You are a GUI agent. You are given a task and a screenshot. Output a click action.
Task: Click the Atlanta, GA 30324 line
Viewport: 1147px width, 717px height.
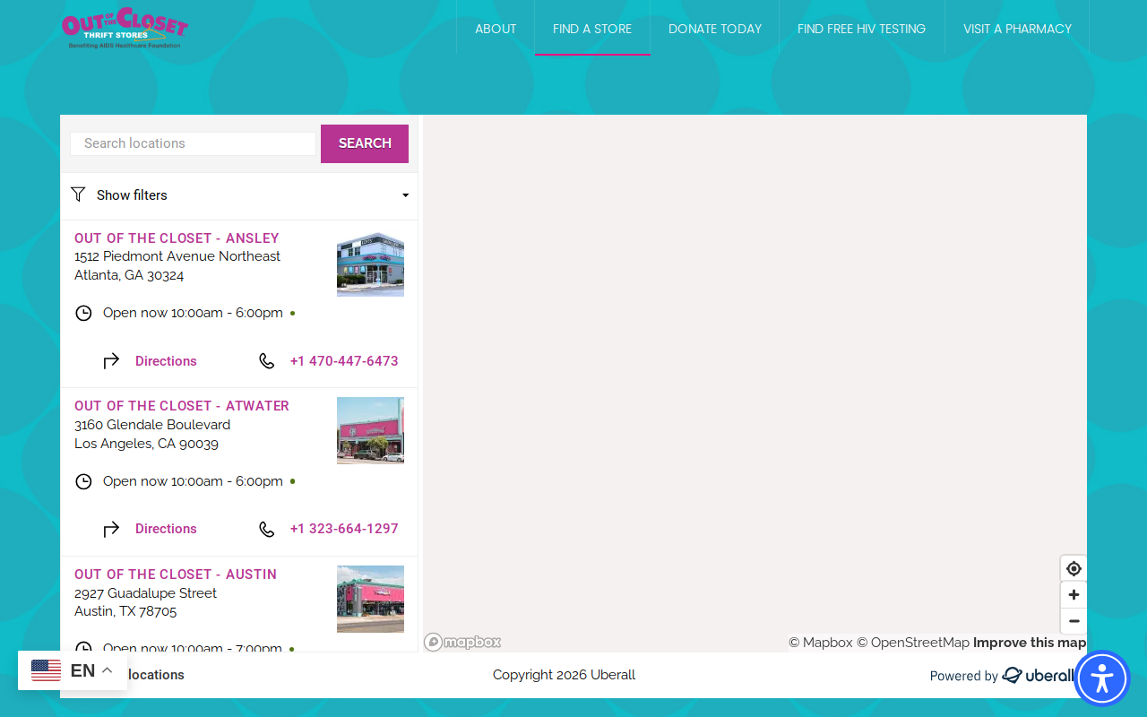[x=129, y=275]
